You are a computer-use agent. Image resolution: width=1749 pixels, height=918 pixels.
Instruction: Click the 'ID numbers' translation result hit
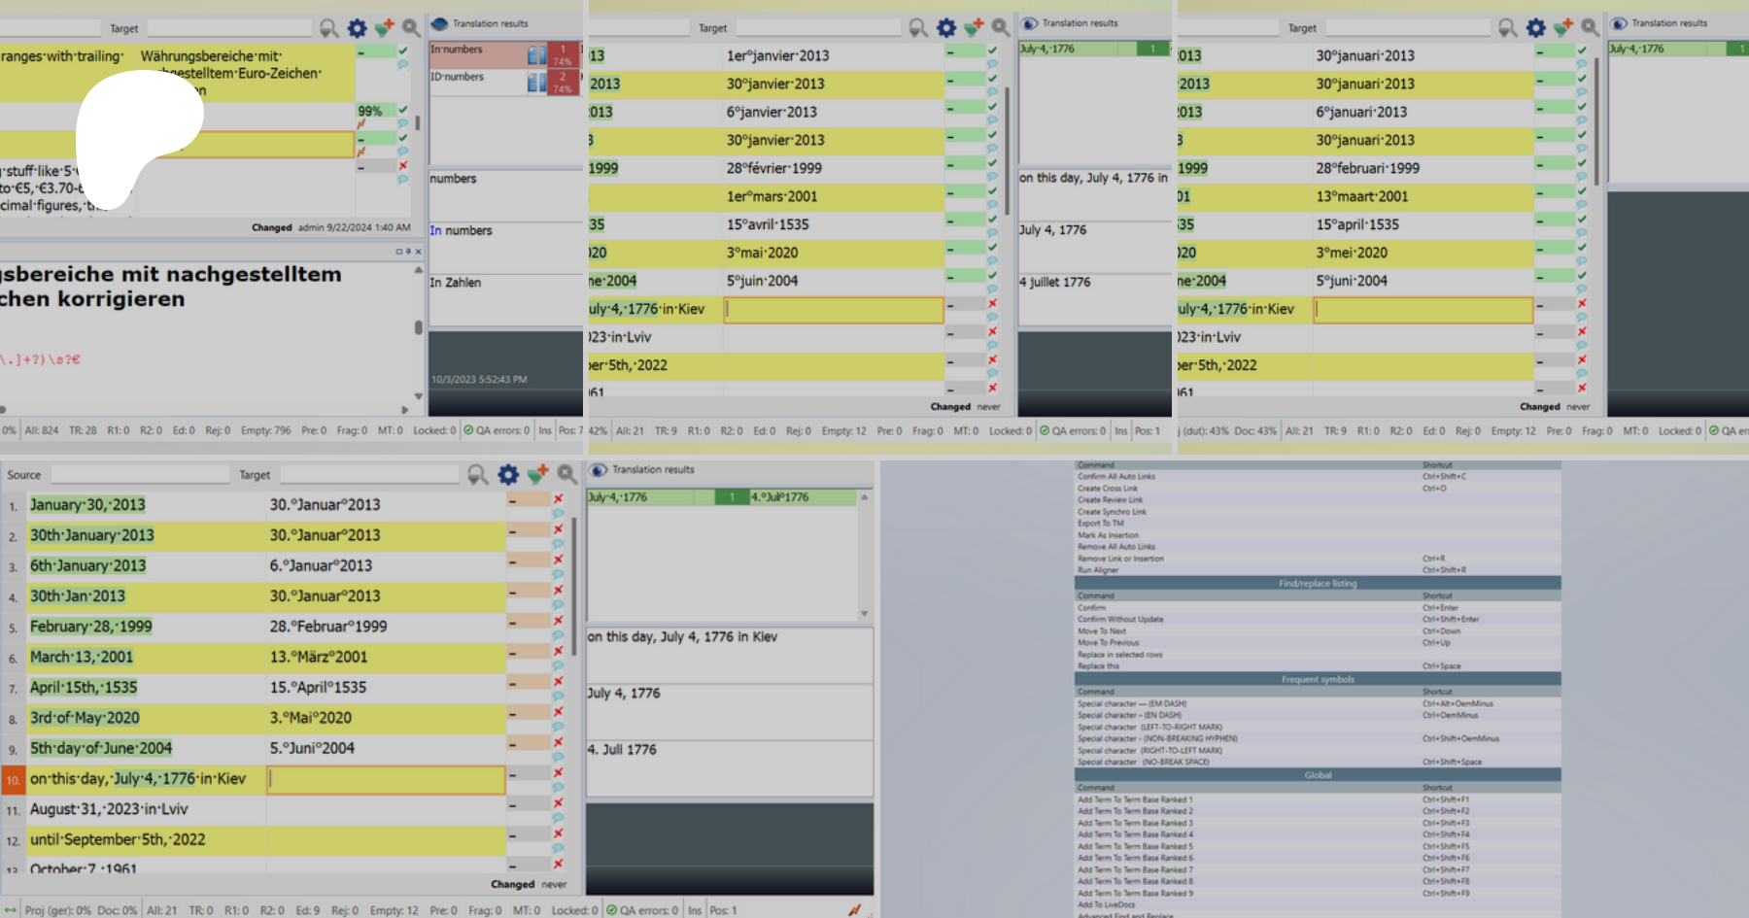coord(457,77)
